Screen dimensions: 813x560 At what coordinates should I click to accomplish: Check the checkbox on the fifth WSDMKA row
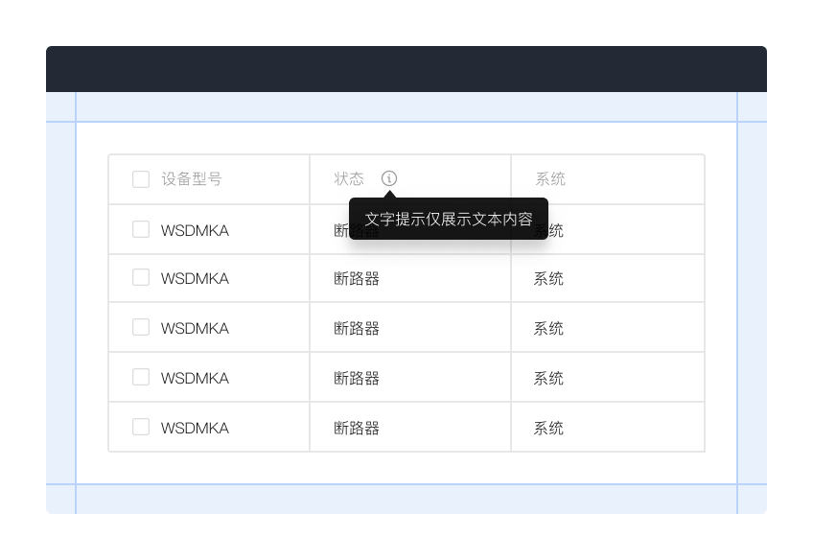pyautogui.click(x=141, y=427)
